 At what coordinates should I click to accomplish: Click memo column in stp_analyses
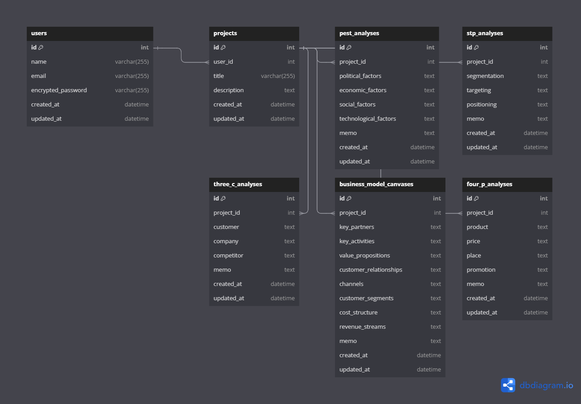[x=507, y=118]
